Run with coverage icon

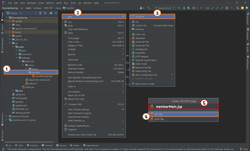(x=189, y=8)
